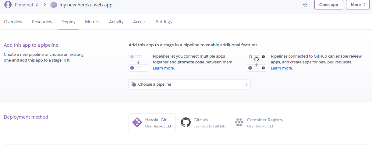The width and height of the screenshot is (372, 150).
Task: Click the GitHub octocat icon
Action: pyautogui.click(x=186, y=123)
